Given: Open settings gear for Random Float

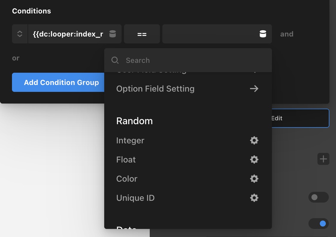Looking at the screenshot, I should (x=254, y=159).
